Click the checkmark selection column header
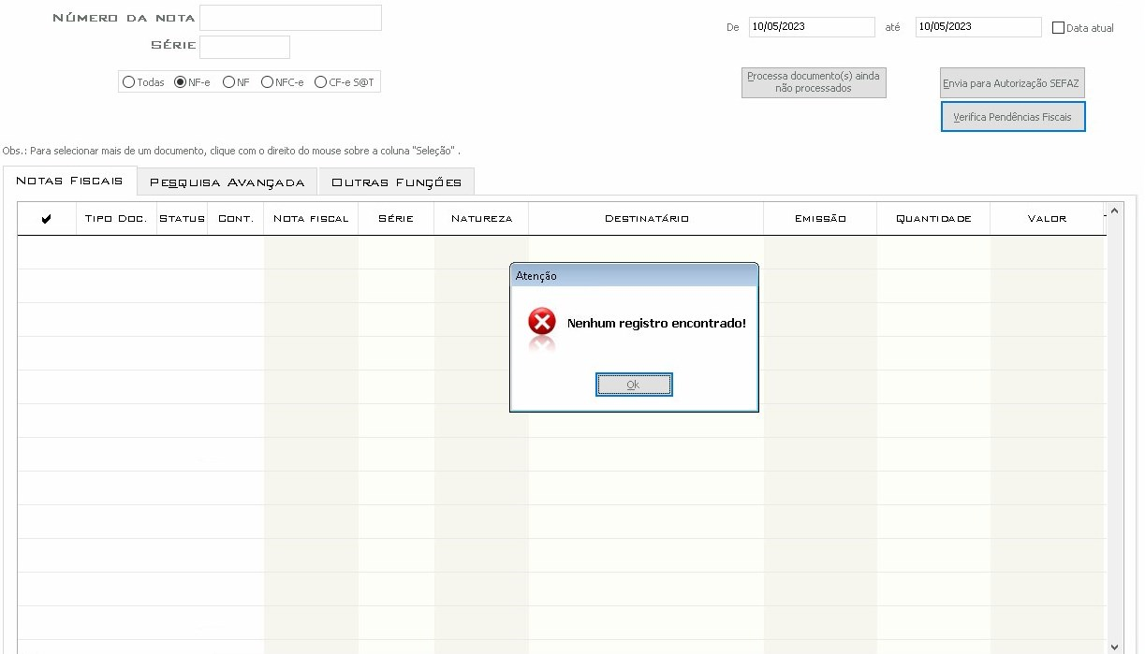Image resolution: width=1145 pixels, height=654 pixels. point(47,219)
